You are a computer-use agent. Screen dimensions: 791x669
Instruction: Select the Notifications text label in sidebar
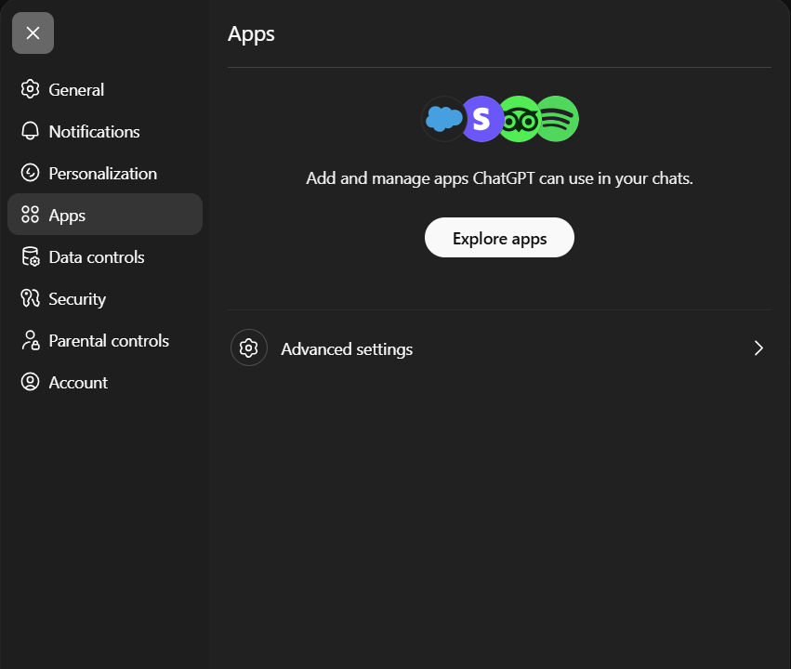[x=94, y=131]
